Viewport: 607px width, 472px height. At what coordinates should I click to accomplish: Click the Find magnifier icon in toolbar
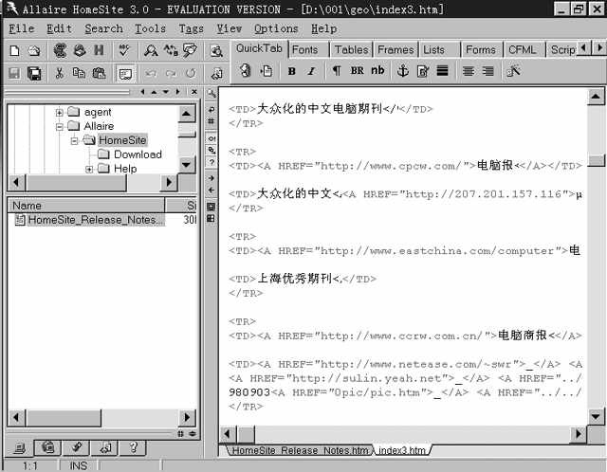click(x=150, y=50)
